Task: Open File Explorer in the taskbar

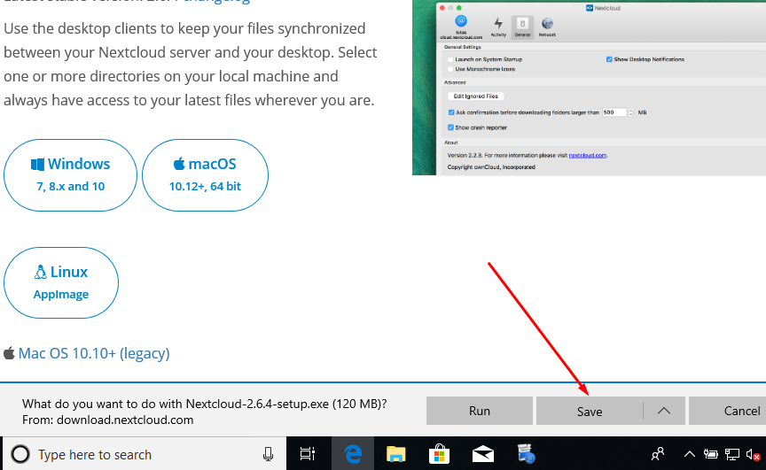Action: (395, 454)
